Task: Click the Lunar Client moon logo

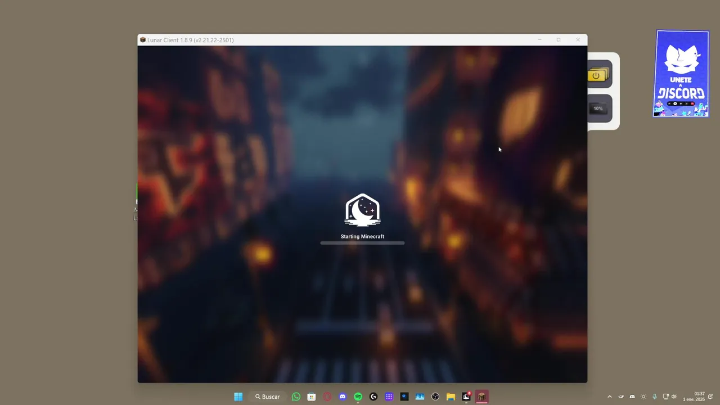Action: tap(362, 210)
